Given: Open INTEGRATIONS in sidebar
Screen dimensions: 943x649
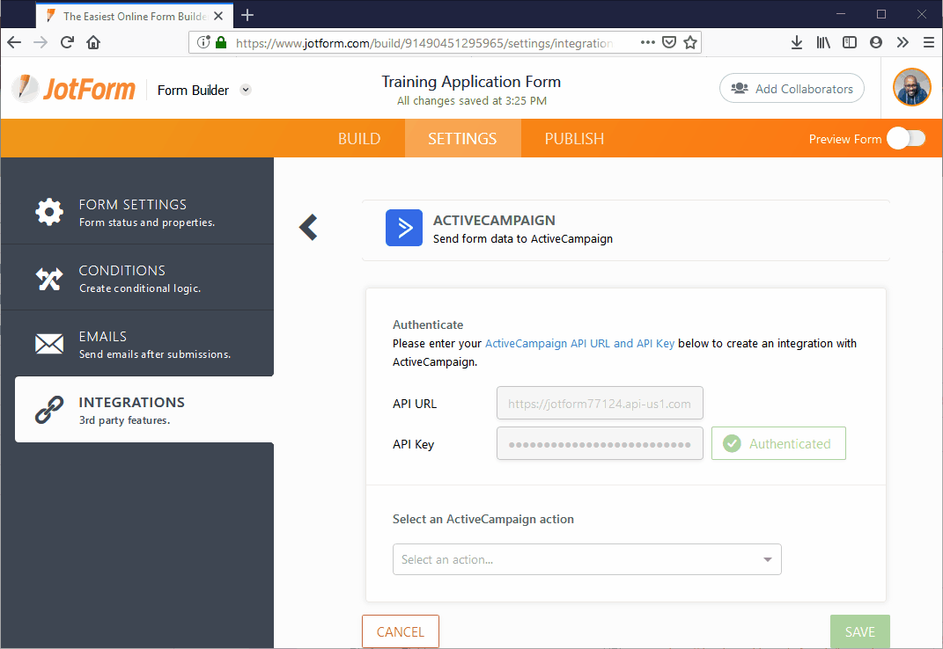Looking at the screenshot, I should (x=144, y=409).
